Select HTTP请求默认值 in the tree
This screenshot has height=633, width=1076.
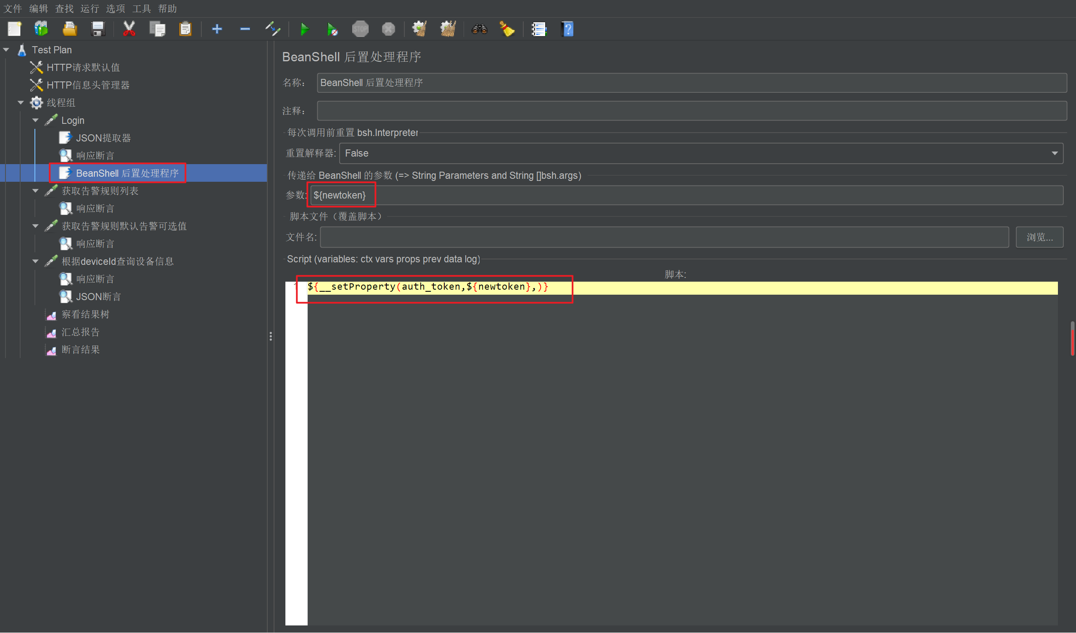click(x=83, y=68)
